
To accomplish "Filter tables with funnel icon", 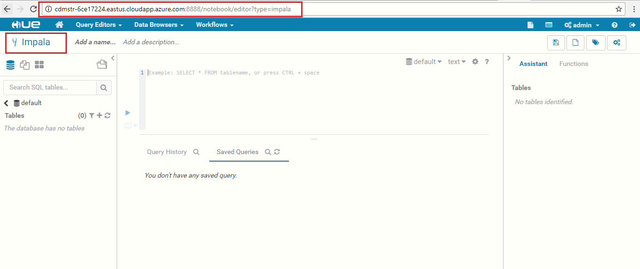I will click(x=92, y=115).
